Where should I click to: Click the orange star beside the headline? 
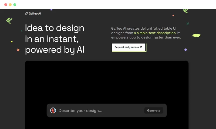(x=18, y=50)
